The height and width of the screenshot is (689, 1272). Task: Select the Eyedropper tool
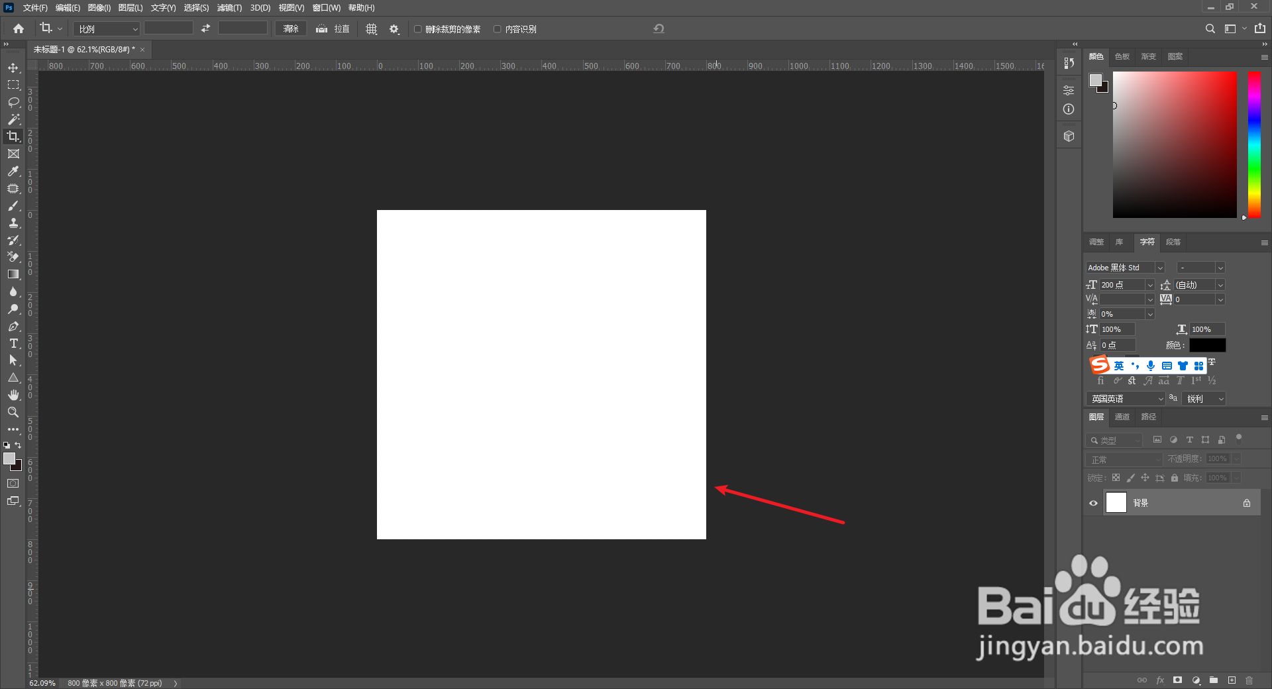[x=13, y=171]
